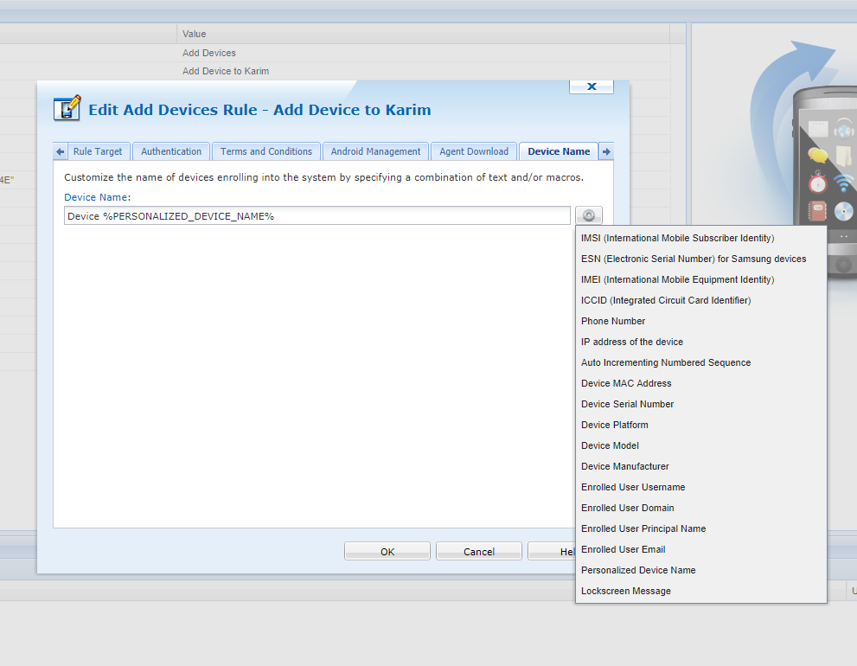The width and height of the screenshot is (857, 666).
Task: Insert the Lockscreen Message macro
Action: coord(625,591)
